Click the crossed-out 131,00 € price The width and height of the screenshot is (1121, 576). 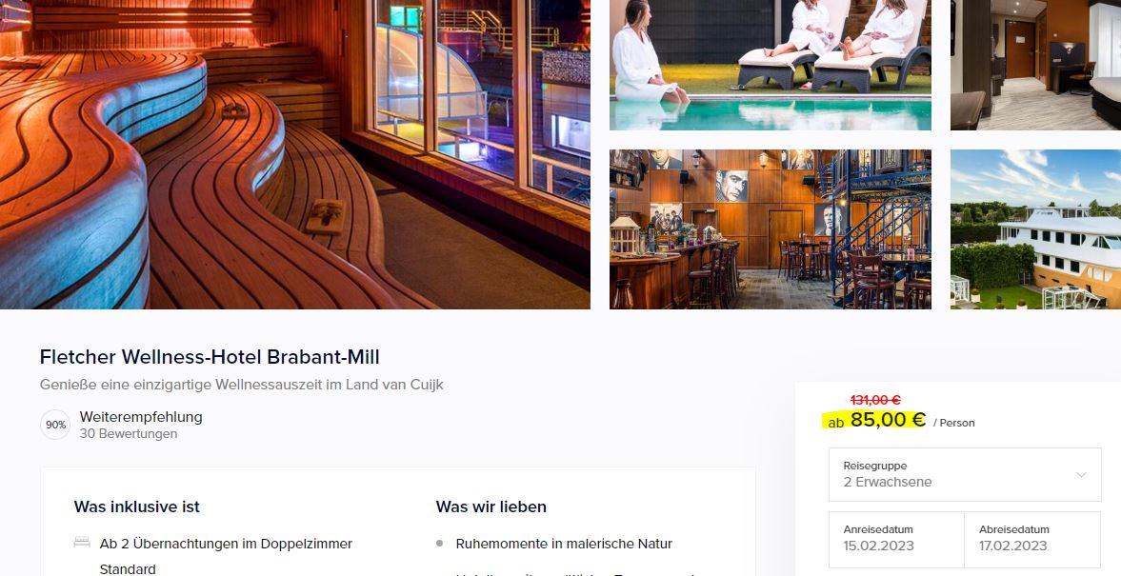pyautogui.click(x=875, y=400)
